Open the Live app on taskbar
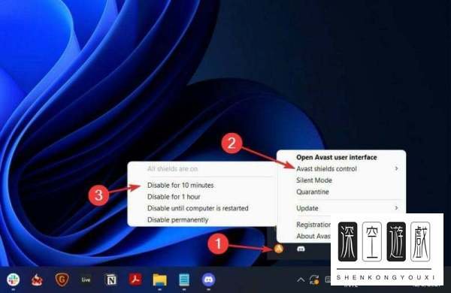Screen dimensions: 451x293 (86, 279)
